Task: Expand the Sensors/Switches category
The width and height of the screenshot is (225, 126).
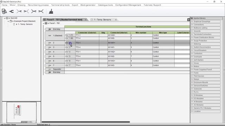Action: tap(192, 86)
